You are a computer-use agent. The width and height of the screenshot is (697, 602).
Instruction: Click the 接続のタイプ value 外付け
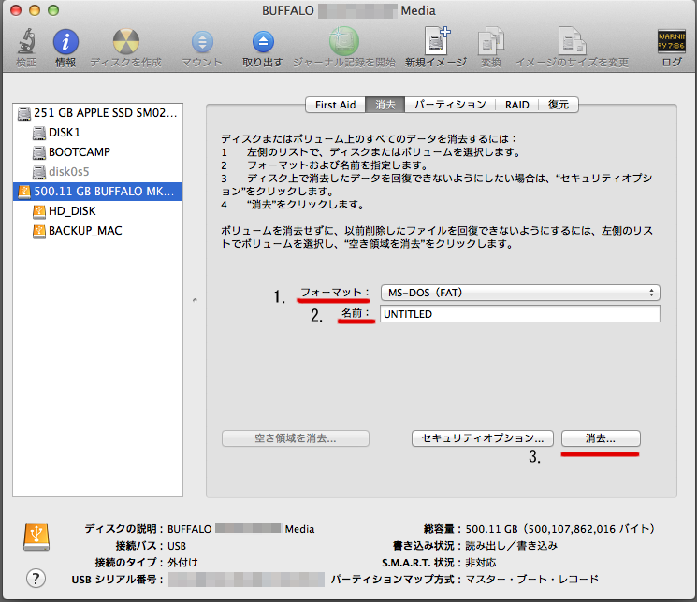tap(182, 563)
